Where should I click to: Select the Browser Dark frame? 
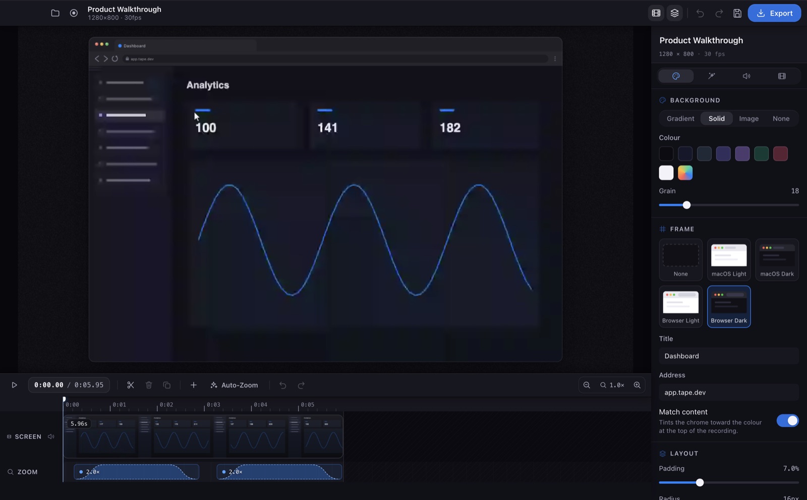(x=729, y=307)
